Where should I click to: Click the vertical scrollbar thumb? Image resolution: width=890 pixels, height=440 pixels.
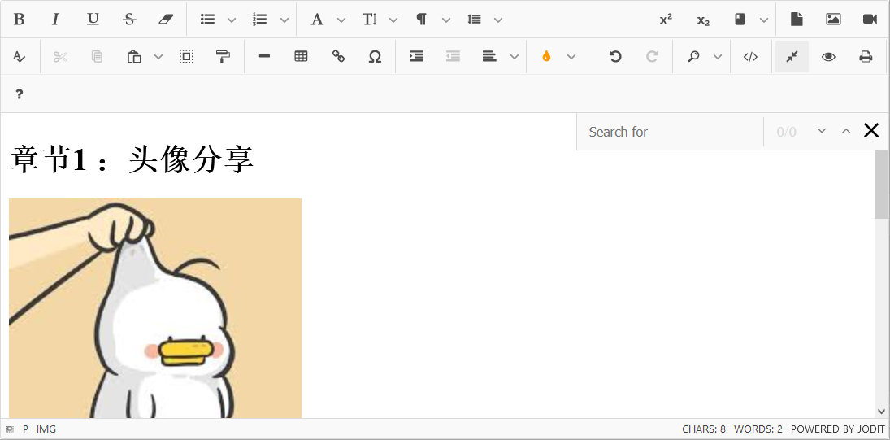[882, 185]
